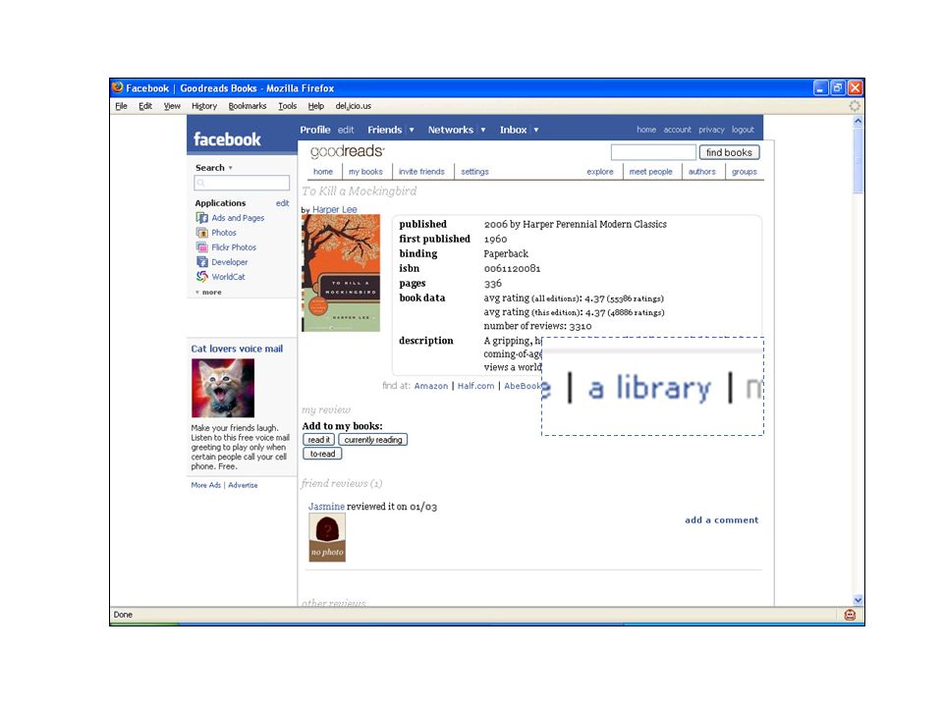This screenshot has width=943, height=707.
Task: Click the WorldCat application icon
Action: coord(202,277)
